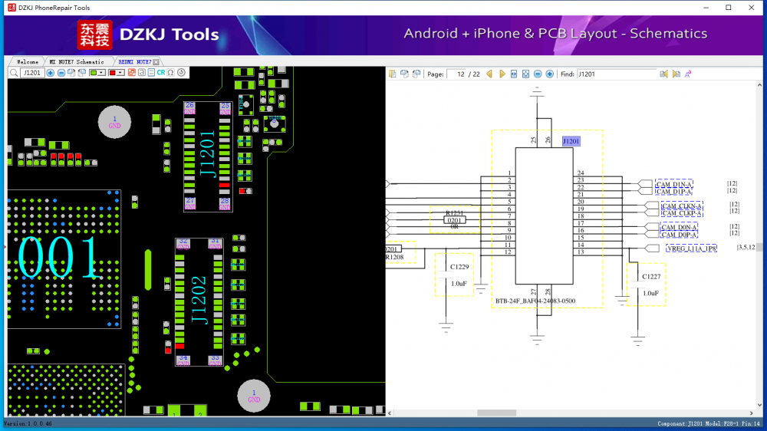Open the green color dropdown

point(102,73)
